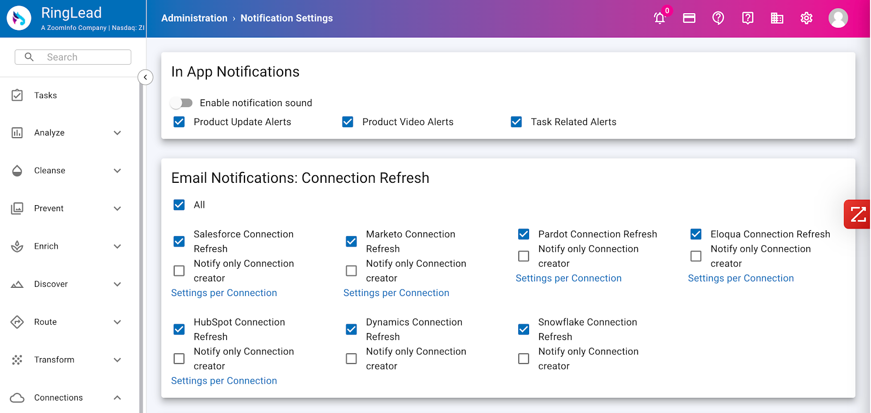Click the billing card icon in header
The height and width of the screenshot is (413, 871).
coord(689,19)
